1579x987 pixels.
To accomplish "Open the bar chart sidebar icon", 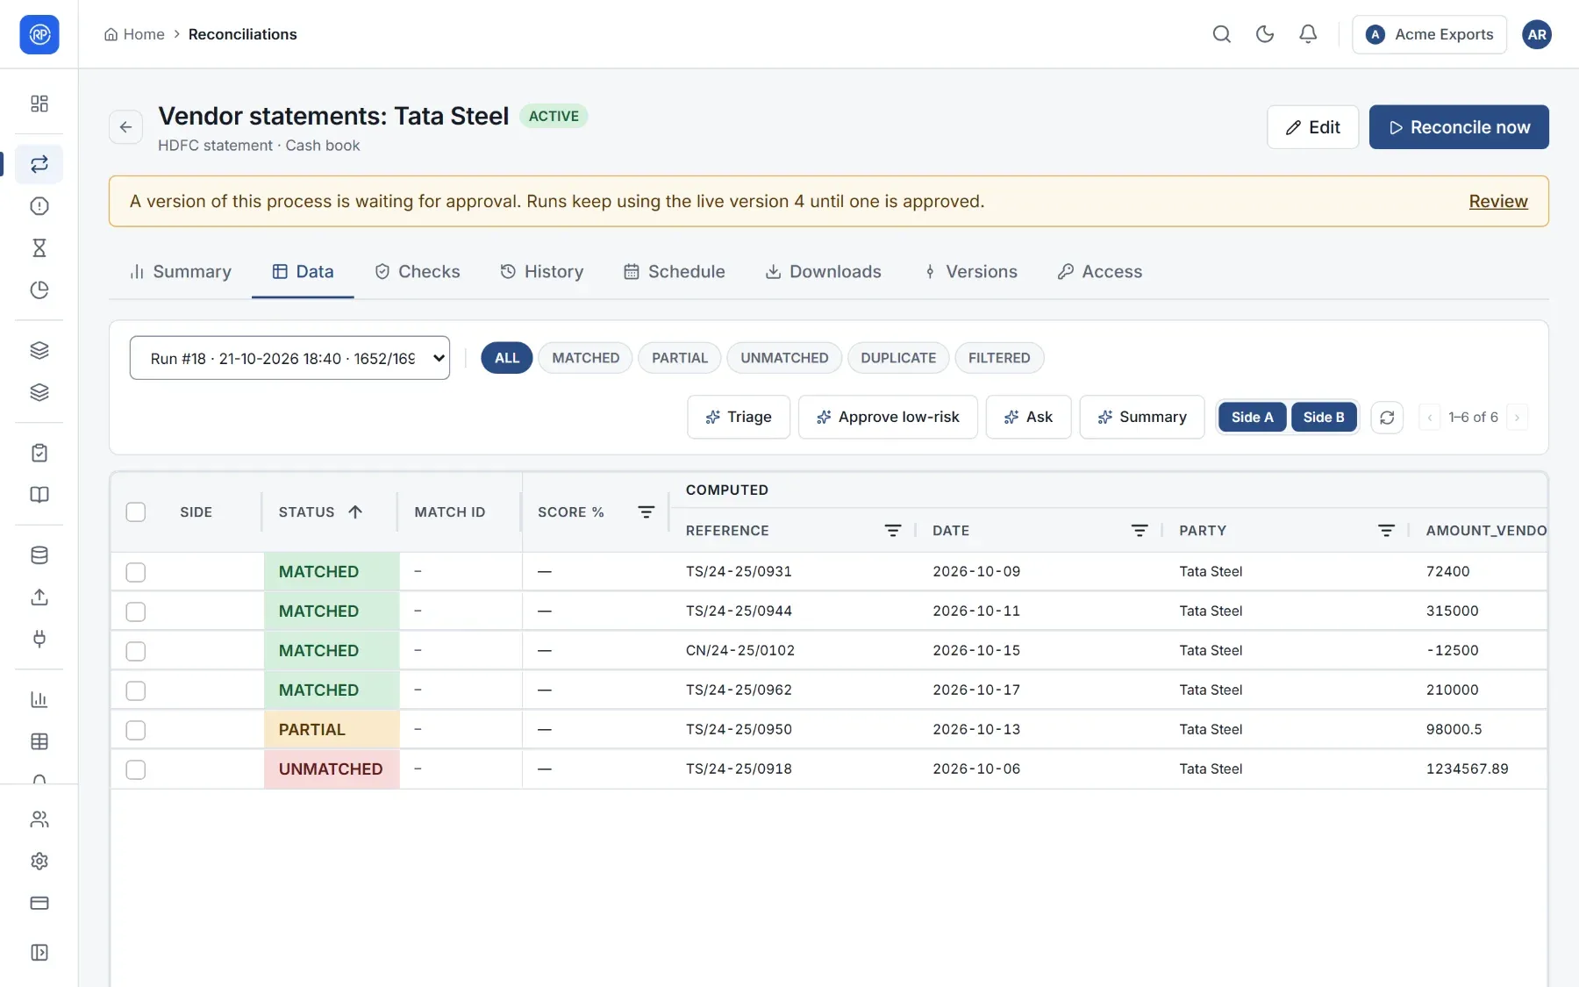I will point(39,699).
